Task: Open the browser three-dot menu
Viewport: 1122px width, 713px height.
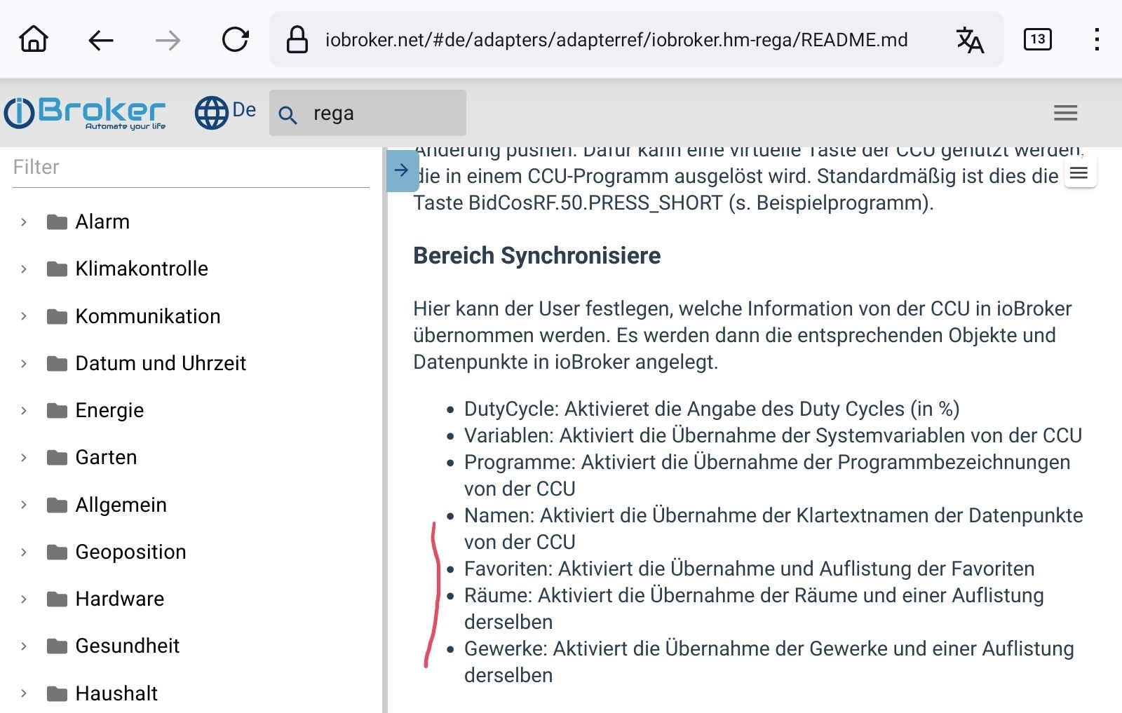Action: click(1097, 39)
